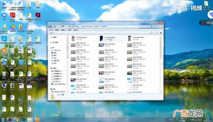The height and width of the screenshot is (122, 213).
Task: Select 本地磁盘 (C:) in navigation pane
Action: click(57, 71)
